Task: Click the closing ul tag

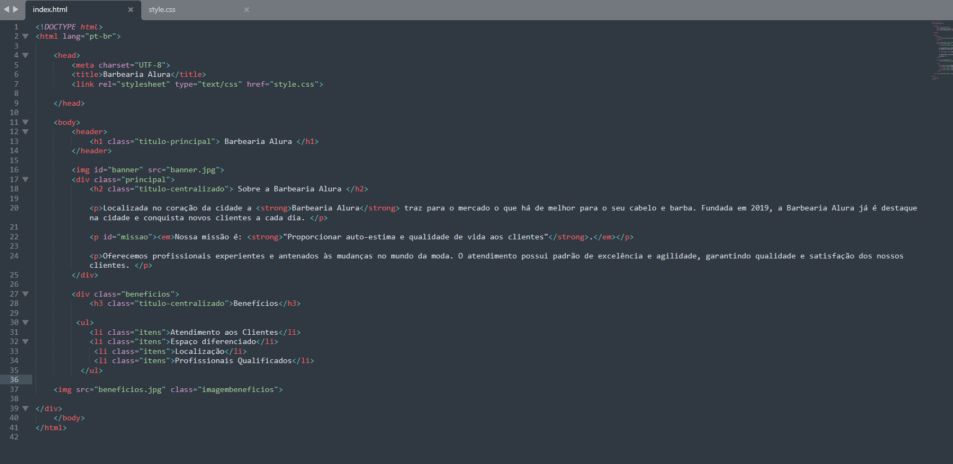Action: click(92, 370)
